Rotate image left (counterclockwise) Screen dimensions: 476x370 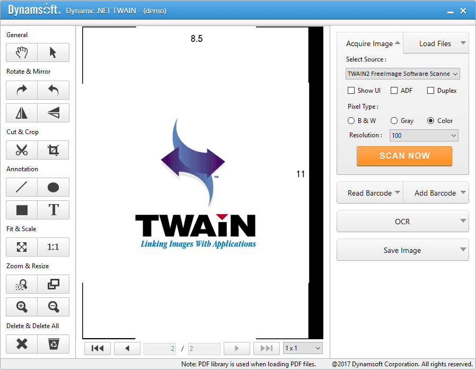[54, 90]
